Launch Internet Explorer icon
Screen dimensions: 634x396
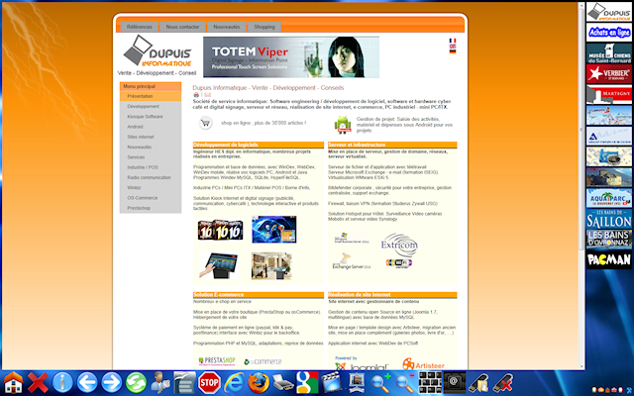234,382
